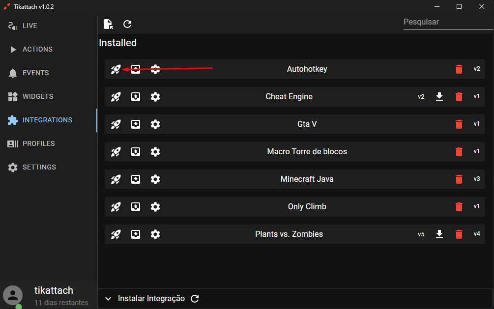Expand the Instalar Integração section chevron
Image resolution: width=494 pixels, height=309 pixels.
108,299
